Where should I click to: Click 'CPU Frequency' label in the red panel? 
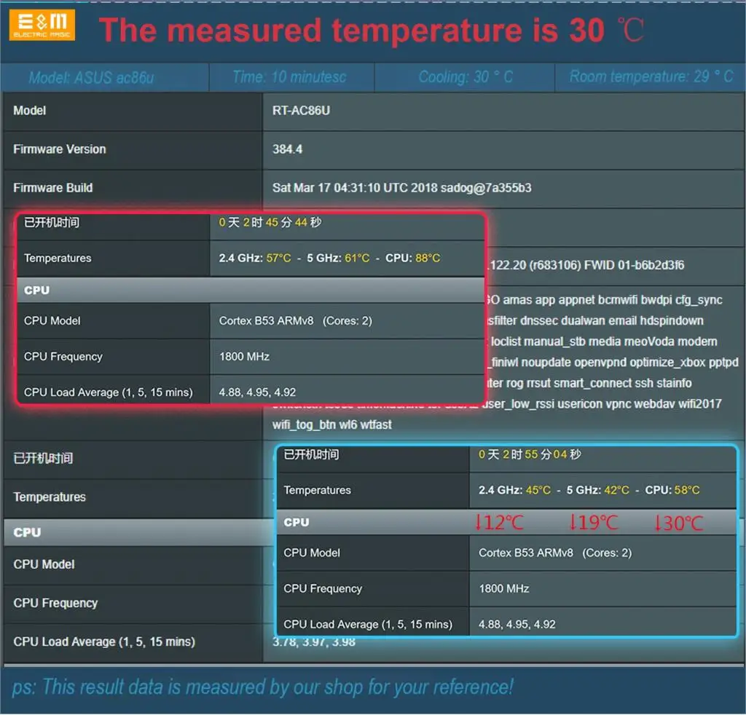tap(63, 357)
